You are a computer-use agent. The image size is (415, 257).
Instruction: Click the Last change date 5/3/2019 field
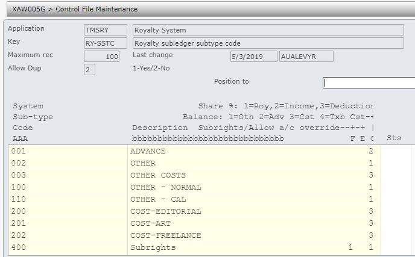[x=253, y=56]
